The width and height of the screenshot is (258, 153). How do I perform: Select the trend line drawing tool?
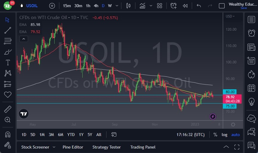click(8, 30)
